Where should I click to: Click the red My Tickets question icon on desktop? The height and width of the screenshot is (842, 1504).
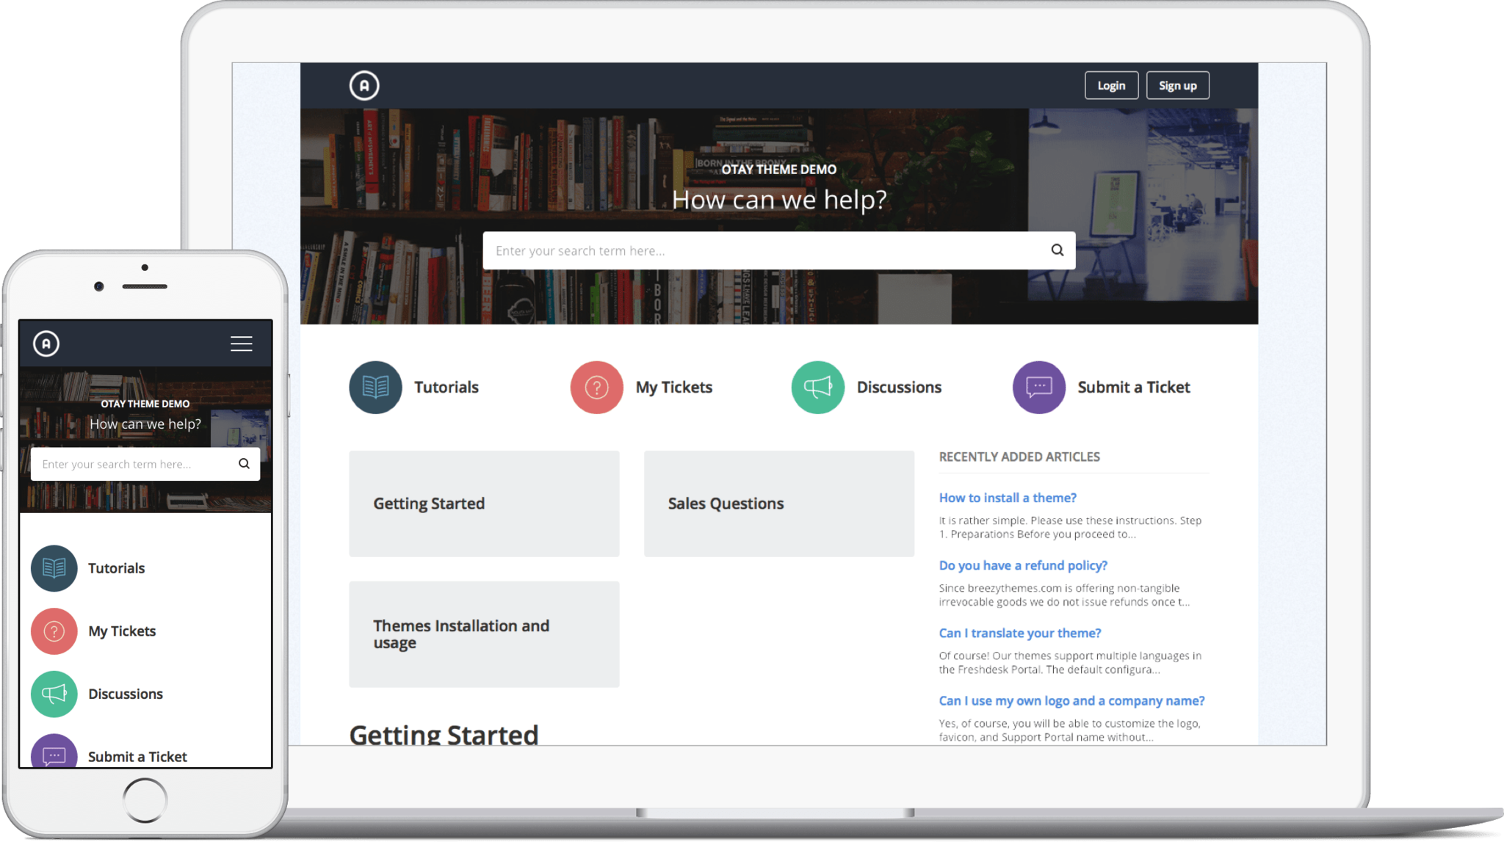click(x=596, y=388)
